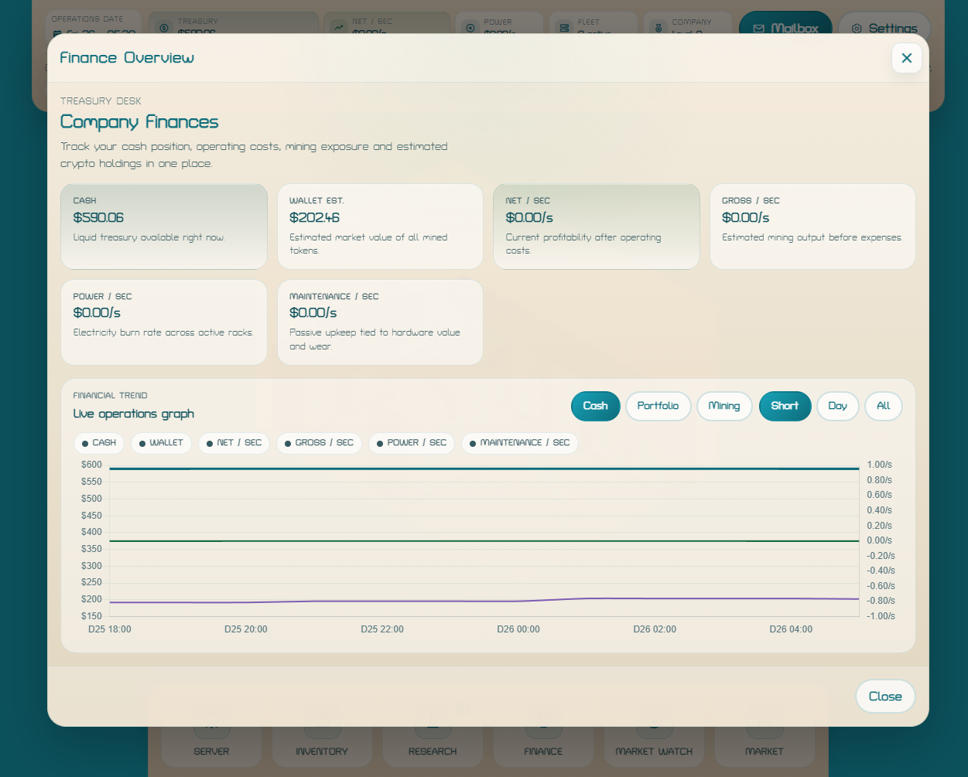Viewport: 968px width, 777px height.
Task: Select the NET / SEC stat card
Action: (x=597, y=227)
